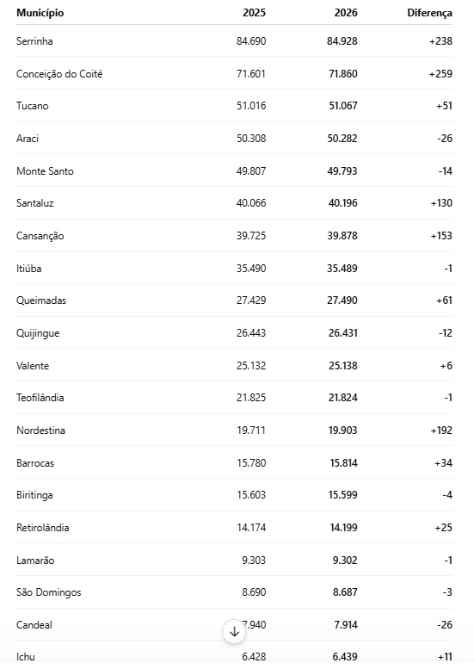
Task: Click the 2025 column header
Action: (x=254, y=13)
